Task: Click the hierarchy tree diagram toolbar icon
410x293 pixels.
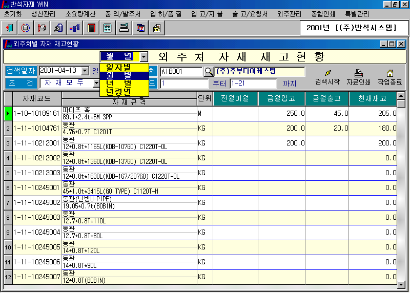Action: pos(75,28)
